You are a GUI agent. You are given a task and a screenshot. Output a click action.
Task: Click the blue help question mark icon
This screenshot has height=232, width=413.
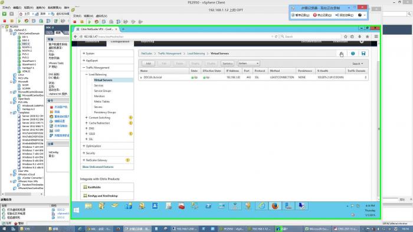coord(353,54)
